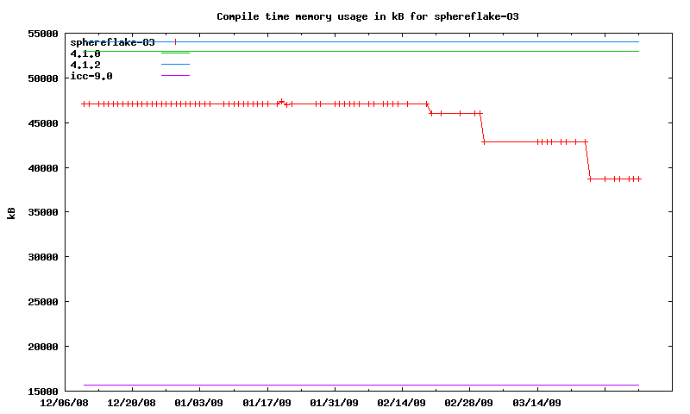The image size is (690, 414).
Task: Click the purple icc-9.0 line near 15000
Action: (x=345, y=385)
